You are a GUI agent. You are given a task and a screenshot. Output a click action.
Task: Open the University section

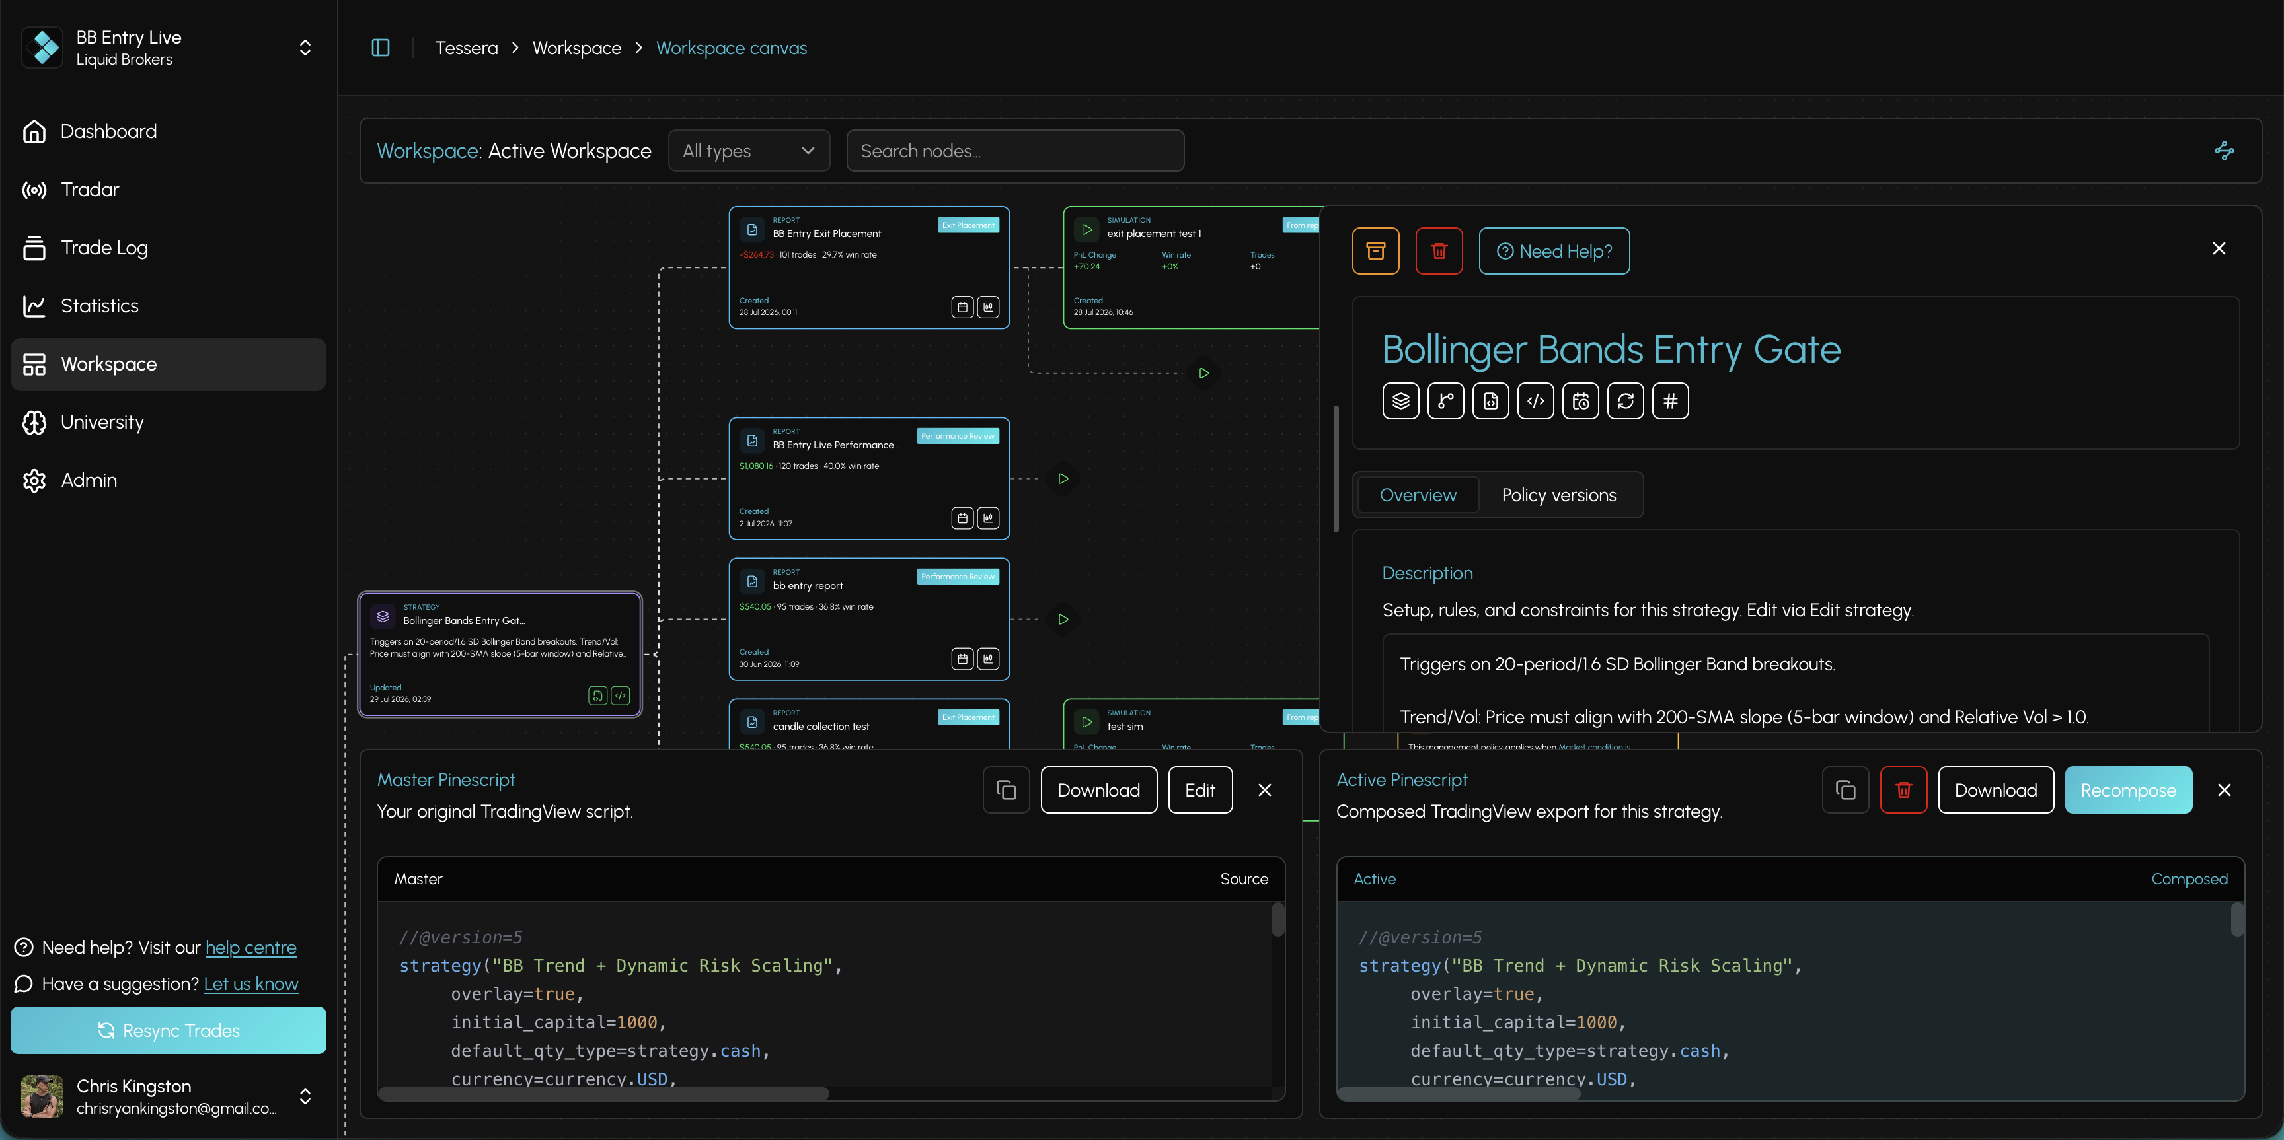[x=169, y=423]
